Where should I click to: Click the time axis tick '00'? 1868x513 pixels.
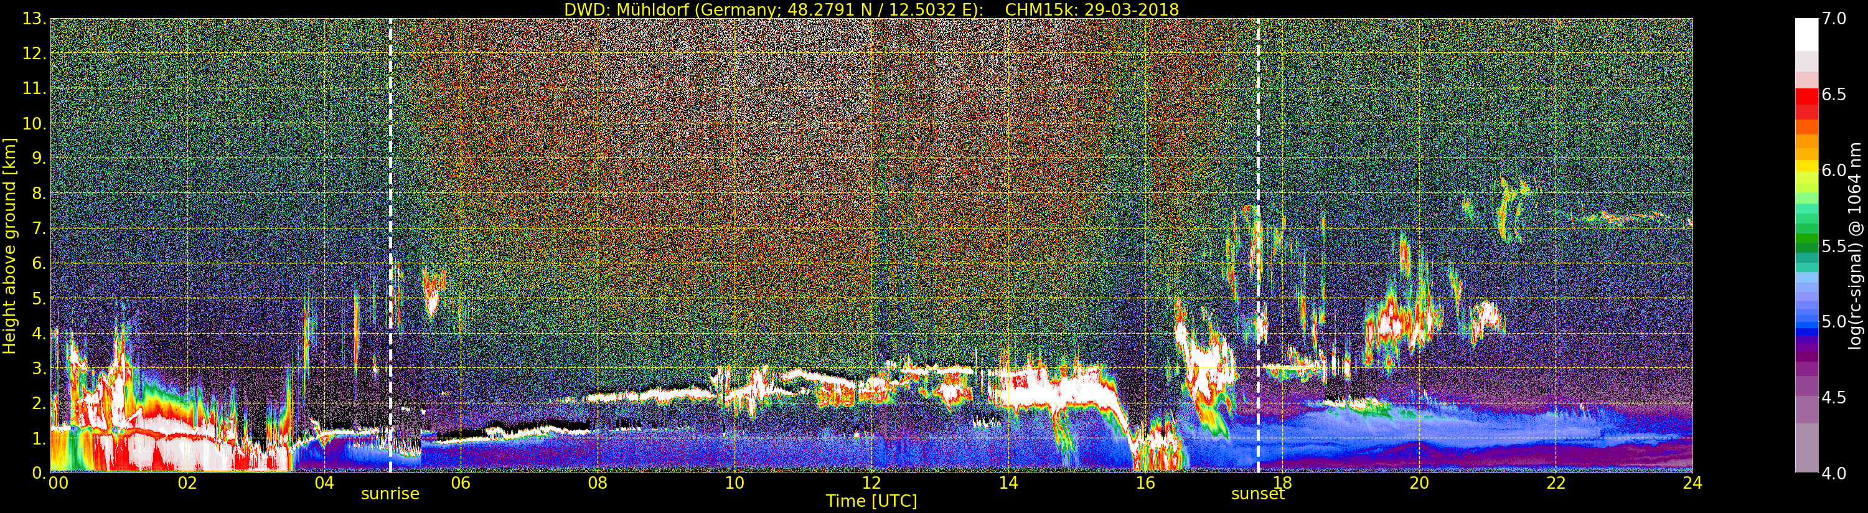click(58, 483)
